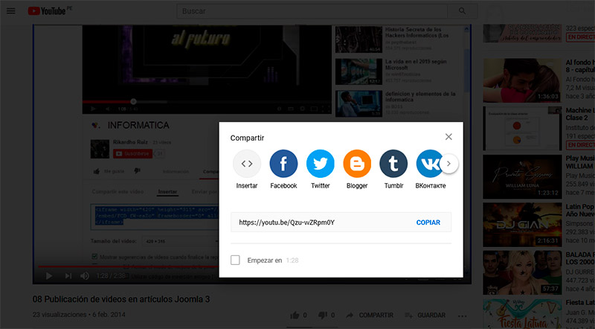Click the magnifier search button
595x329 pixels.
[462, 11]
